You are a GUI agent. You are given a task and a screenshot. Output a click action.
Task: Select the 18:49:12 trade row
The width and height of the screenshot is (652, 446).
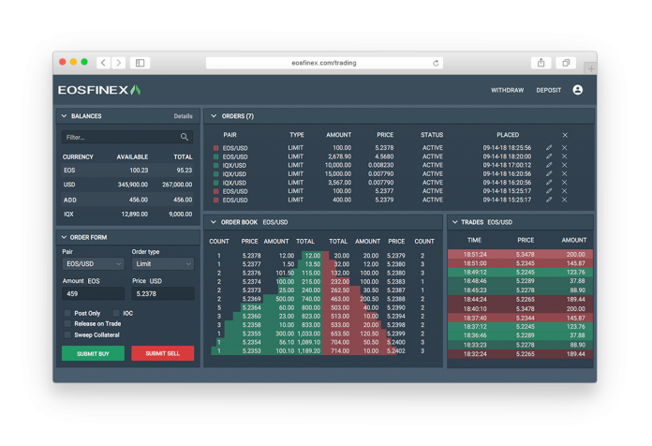tap(520, 273)
